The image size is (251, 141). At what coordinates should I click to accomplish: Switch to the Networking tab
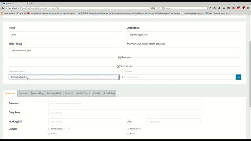pyautogui.click(x=37, y=93)
